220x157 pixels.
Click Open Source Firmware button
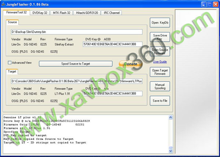coord(160,51)
